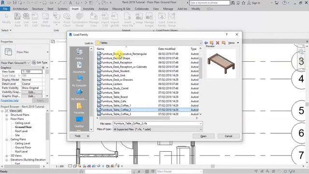309x174 pixels.
Task: Click the Manage Links ribbon icon
Action: tap(94, 19)
